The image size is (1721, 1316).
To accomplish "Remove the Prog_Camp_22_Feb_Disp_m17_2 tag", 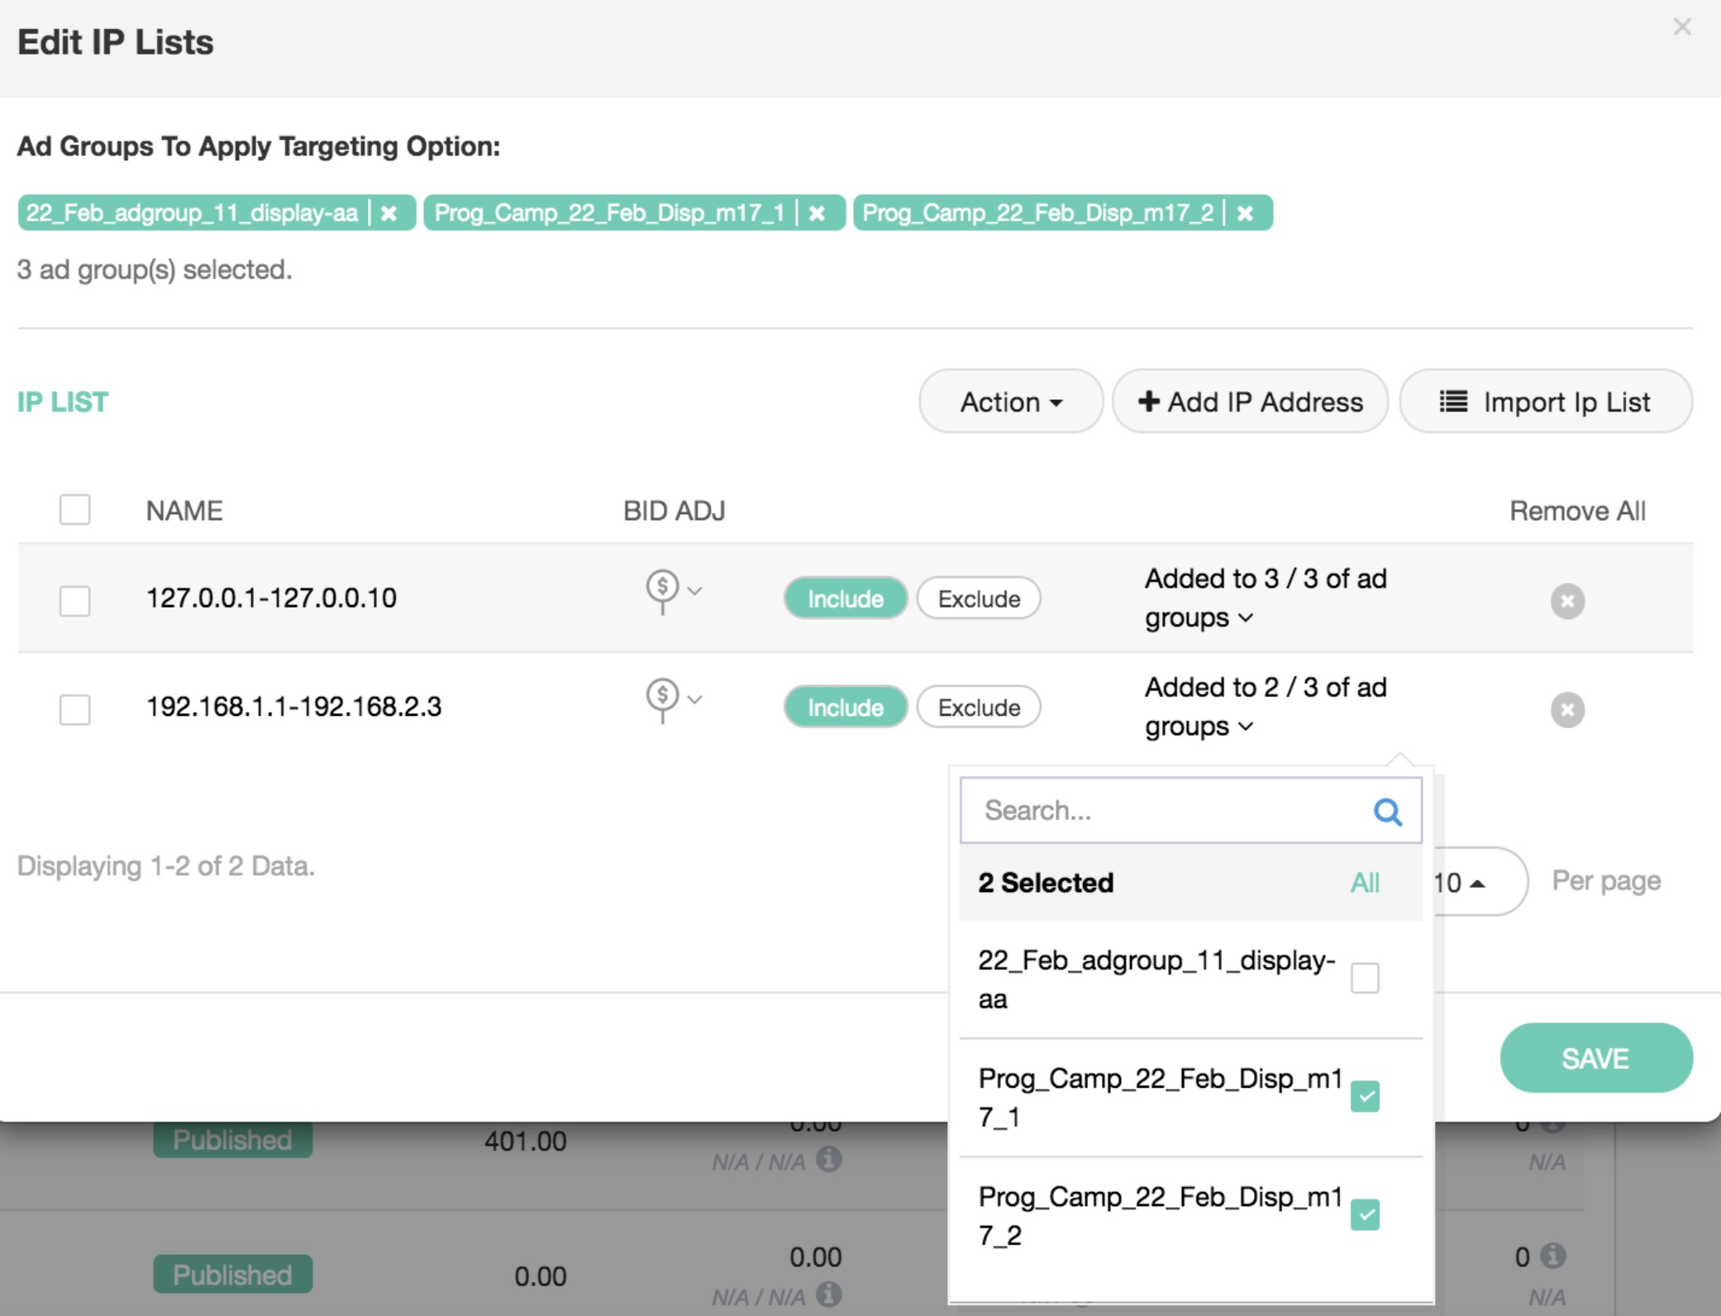I will pos(1245,213).
